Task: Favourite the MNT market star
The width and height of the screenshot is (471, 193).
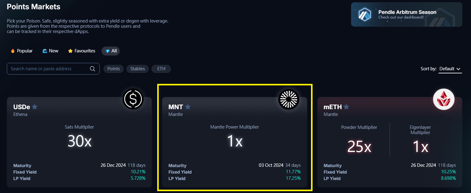Action: pyautogui.click(x=188, y=107)
